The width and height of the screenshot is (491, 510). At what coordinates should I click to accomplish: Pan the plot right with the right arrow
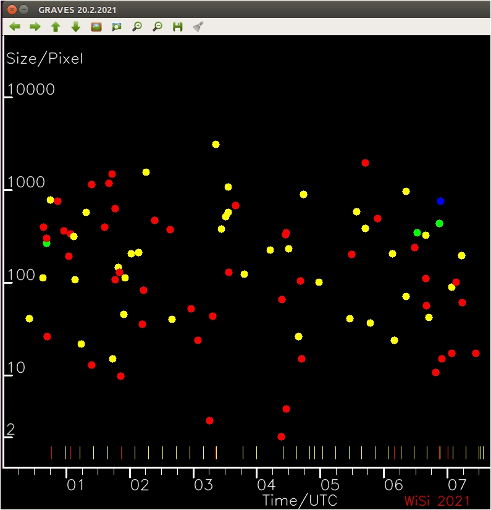pos(35,27)
